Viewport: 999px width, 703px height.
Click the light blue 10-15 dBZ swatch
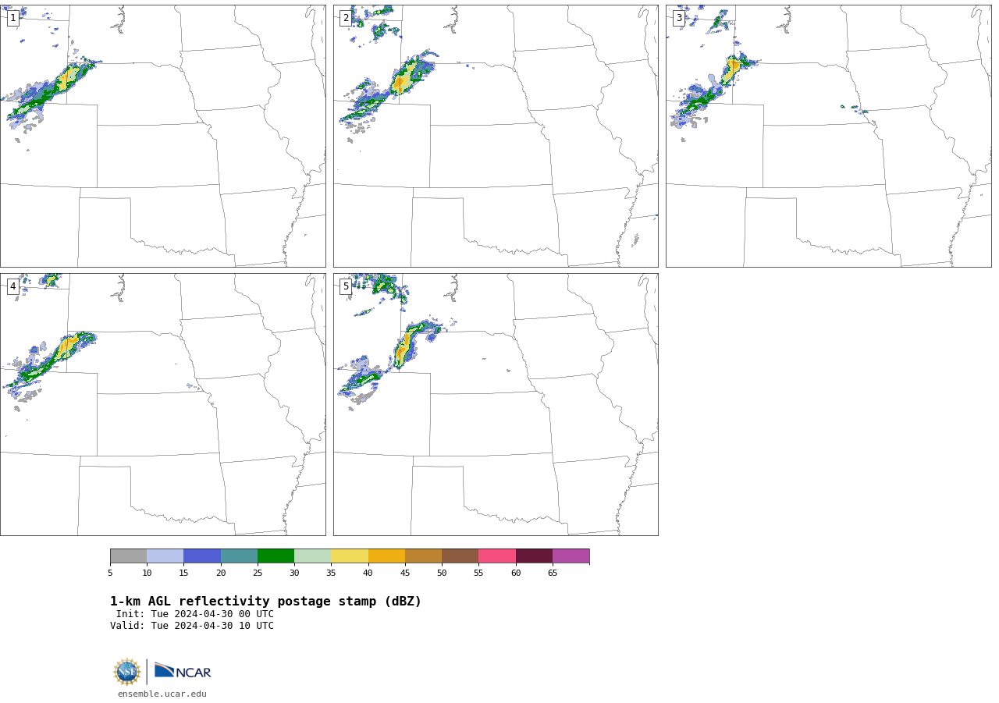[165, 556]
